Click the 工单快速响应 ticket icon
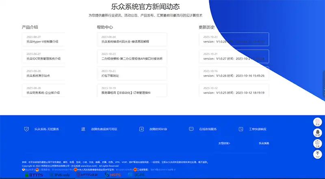The height and width of the screenshot is (179, 325). [240, 129]
